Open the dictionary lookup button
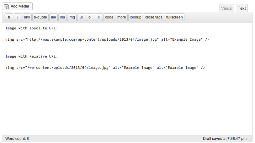The width and height of the screenshot is (255, 143). [135, 17]
